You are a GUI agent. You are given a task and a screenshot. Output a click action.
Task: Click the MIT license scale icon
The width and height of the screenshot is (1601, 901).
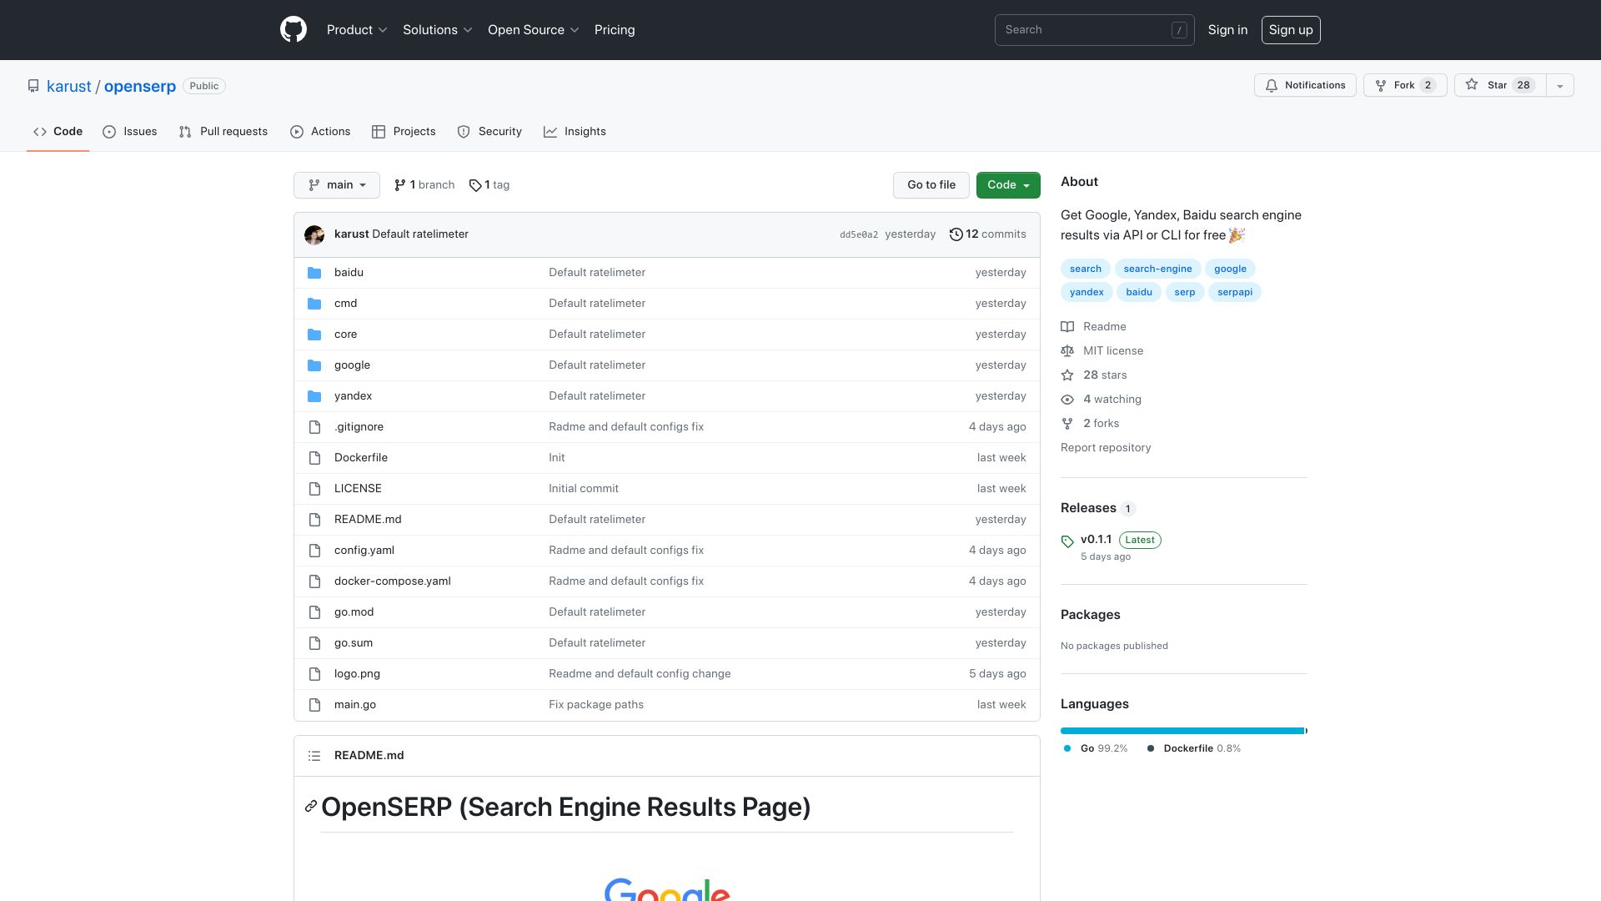coord(1067,351)
